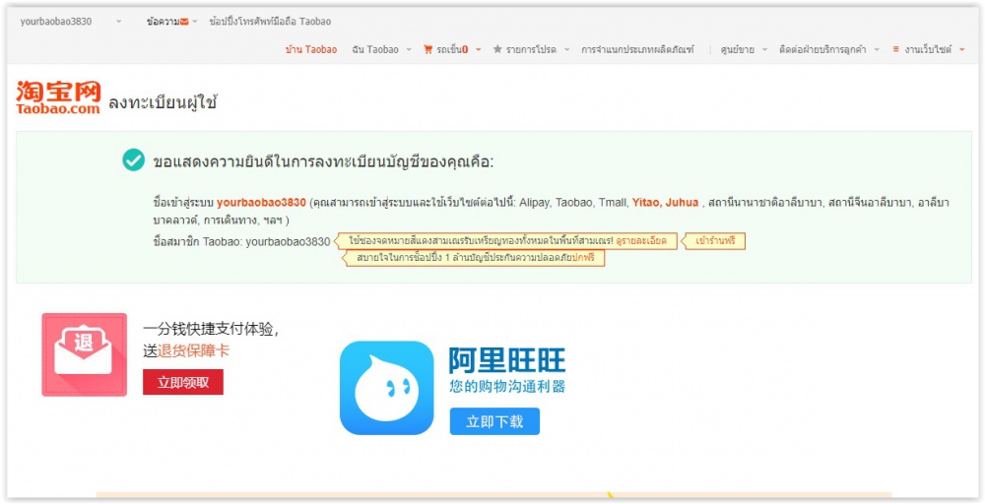Image resolution: width=985 pixels, height=504 pixels.
Task: Click the 退货保障卡 orange link
Action: tap(193, 350)
